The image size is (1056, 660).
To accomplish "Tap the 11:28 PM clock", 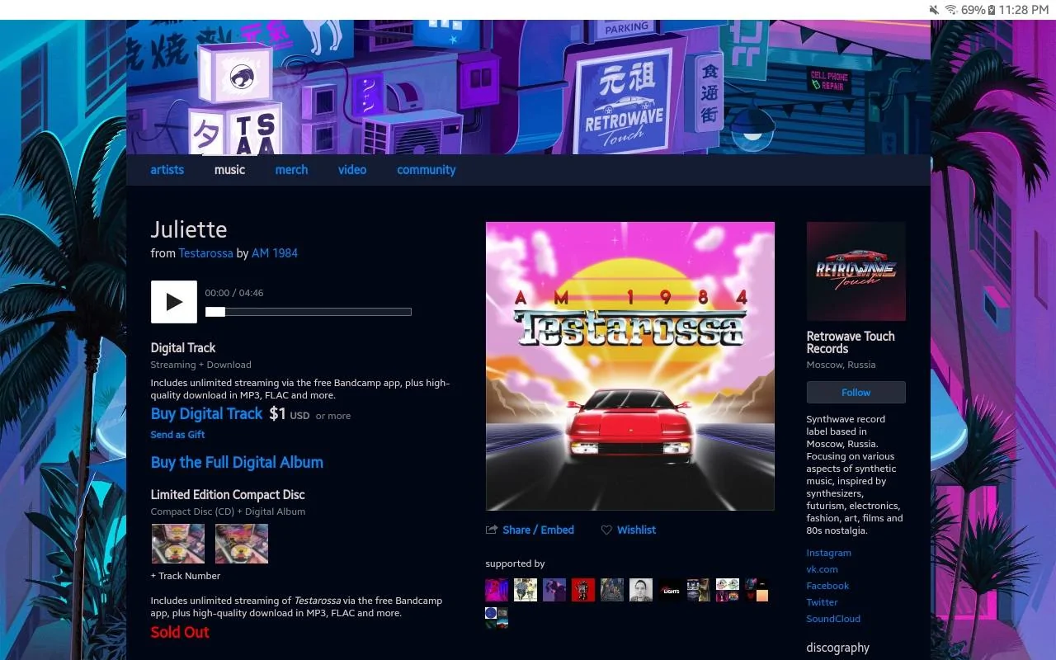I will [x=1024, y=10].
